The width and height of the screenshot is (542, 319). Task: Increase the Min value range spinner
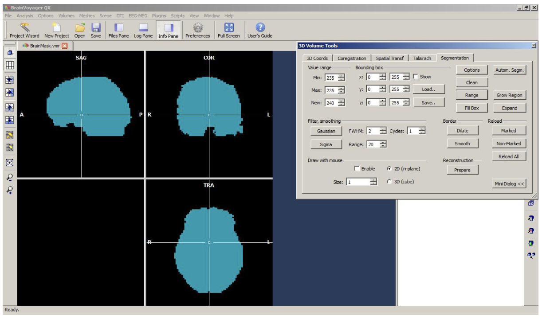pos(341,76)
